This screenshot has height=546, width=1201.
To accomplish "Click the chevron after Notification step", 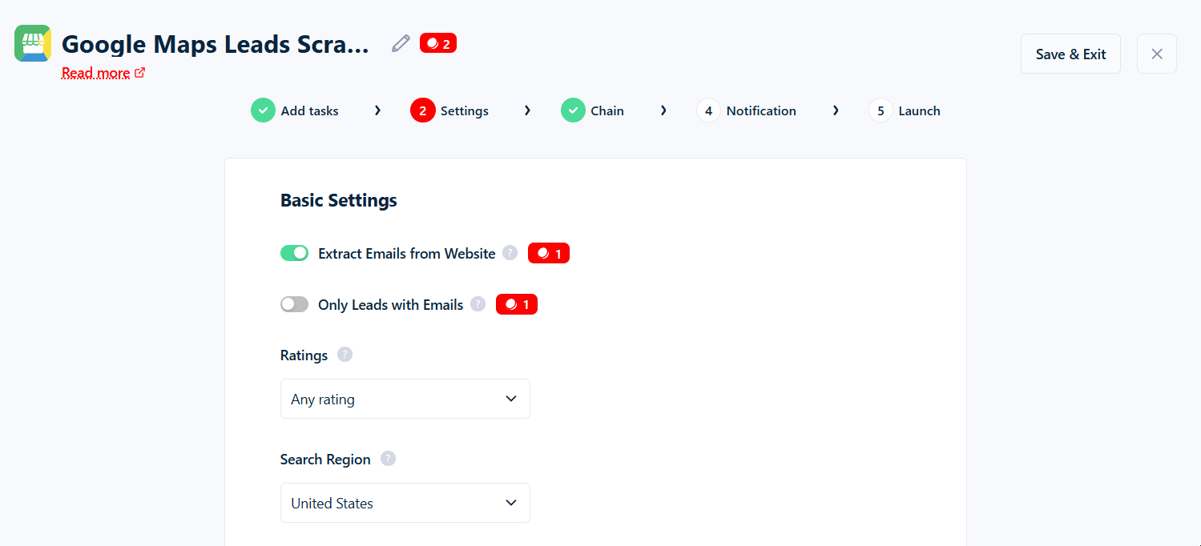I will (836, 110).
